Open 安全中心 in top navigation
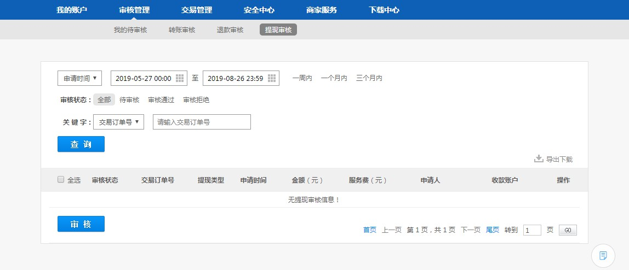The width and height of the screenshot is (629, 270). tap(259, 10)
